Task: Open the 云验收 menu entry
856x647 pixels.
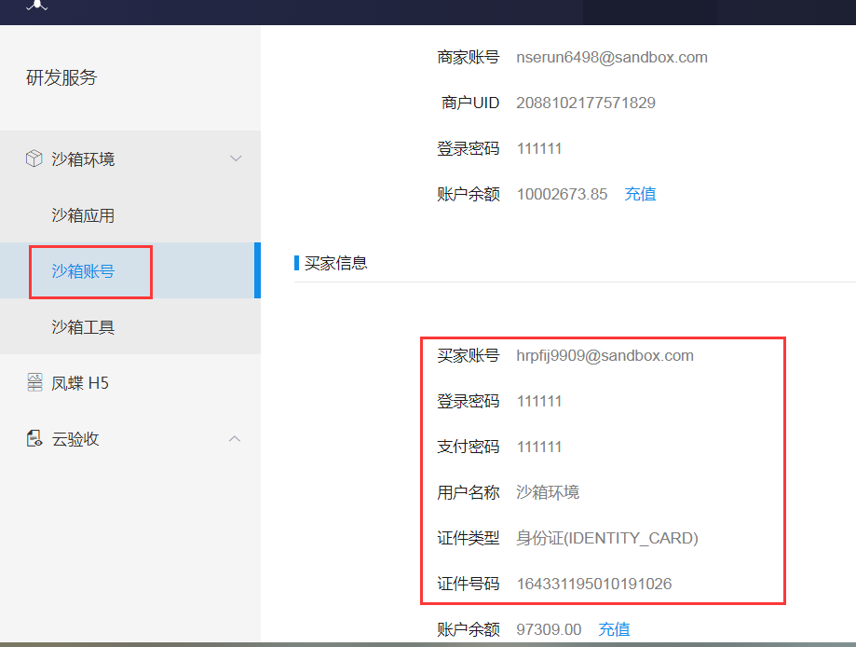Action: coord(75,439)
